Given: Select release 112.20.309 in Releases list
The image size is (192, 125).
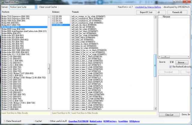Looking at the screenshot, I should pos(57,16).
